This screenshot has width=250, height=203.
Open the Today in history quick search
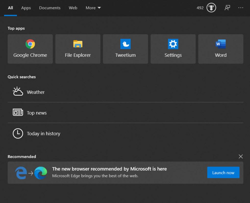click(43, 133)
